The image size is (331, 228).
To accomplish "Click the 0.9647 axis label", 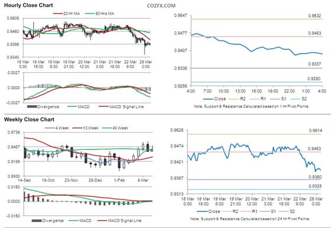I will coord(180,15).
